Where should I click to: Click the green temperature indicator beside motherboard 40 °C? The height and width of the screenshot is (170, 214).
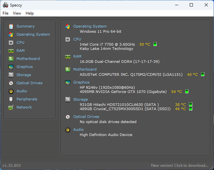point(203,74)
